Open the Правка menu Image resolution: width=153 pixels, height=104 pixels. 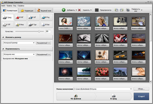click(x=9, y=6)
